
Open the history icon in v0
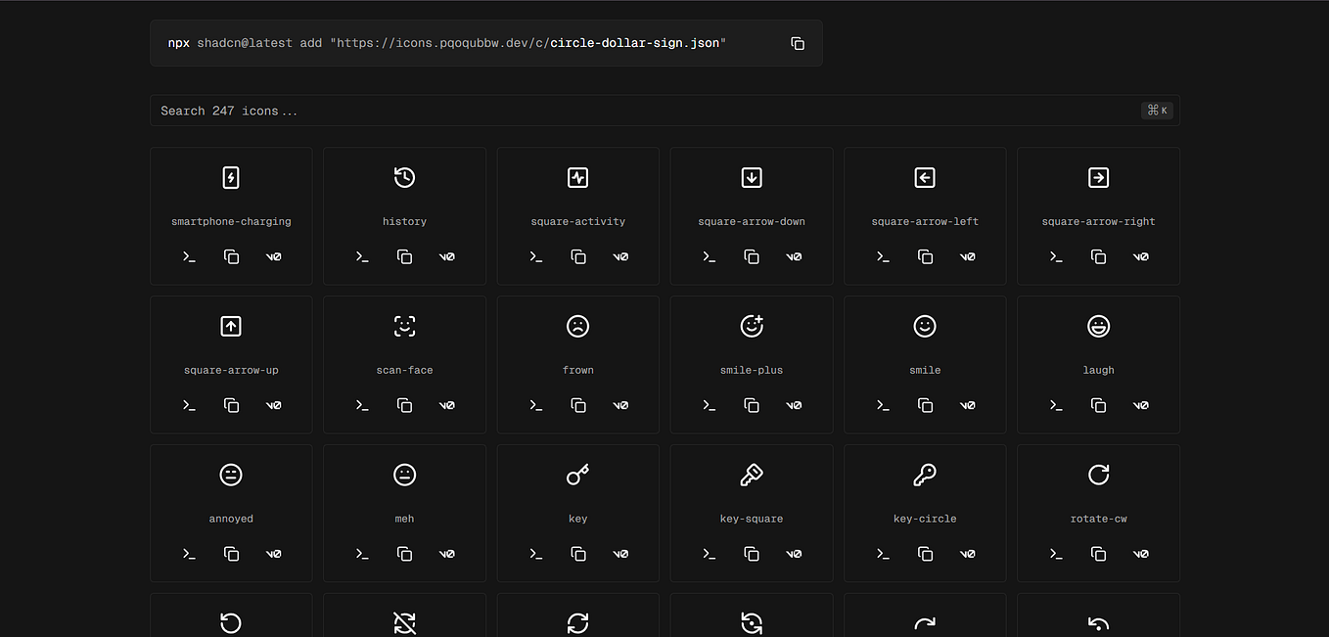pyautogui.click(x=446, y=256)
